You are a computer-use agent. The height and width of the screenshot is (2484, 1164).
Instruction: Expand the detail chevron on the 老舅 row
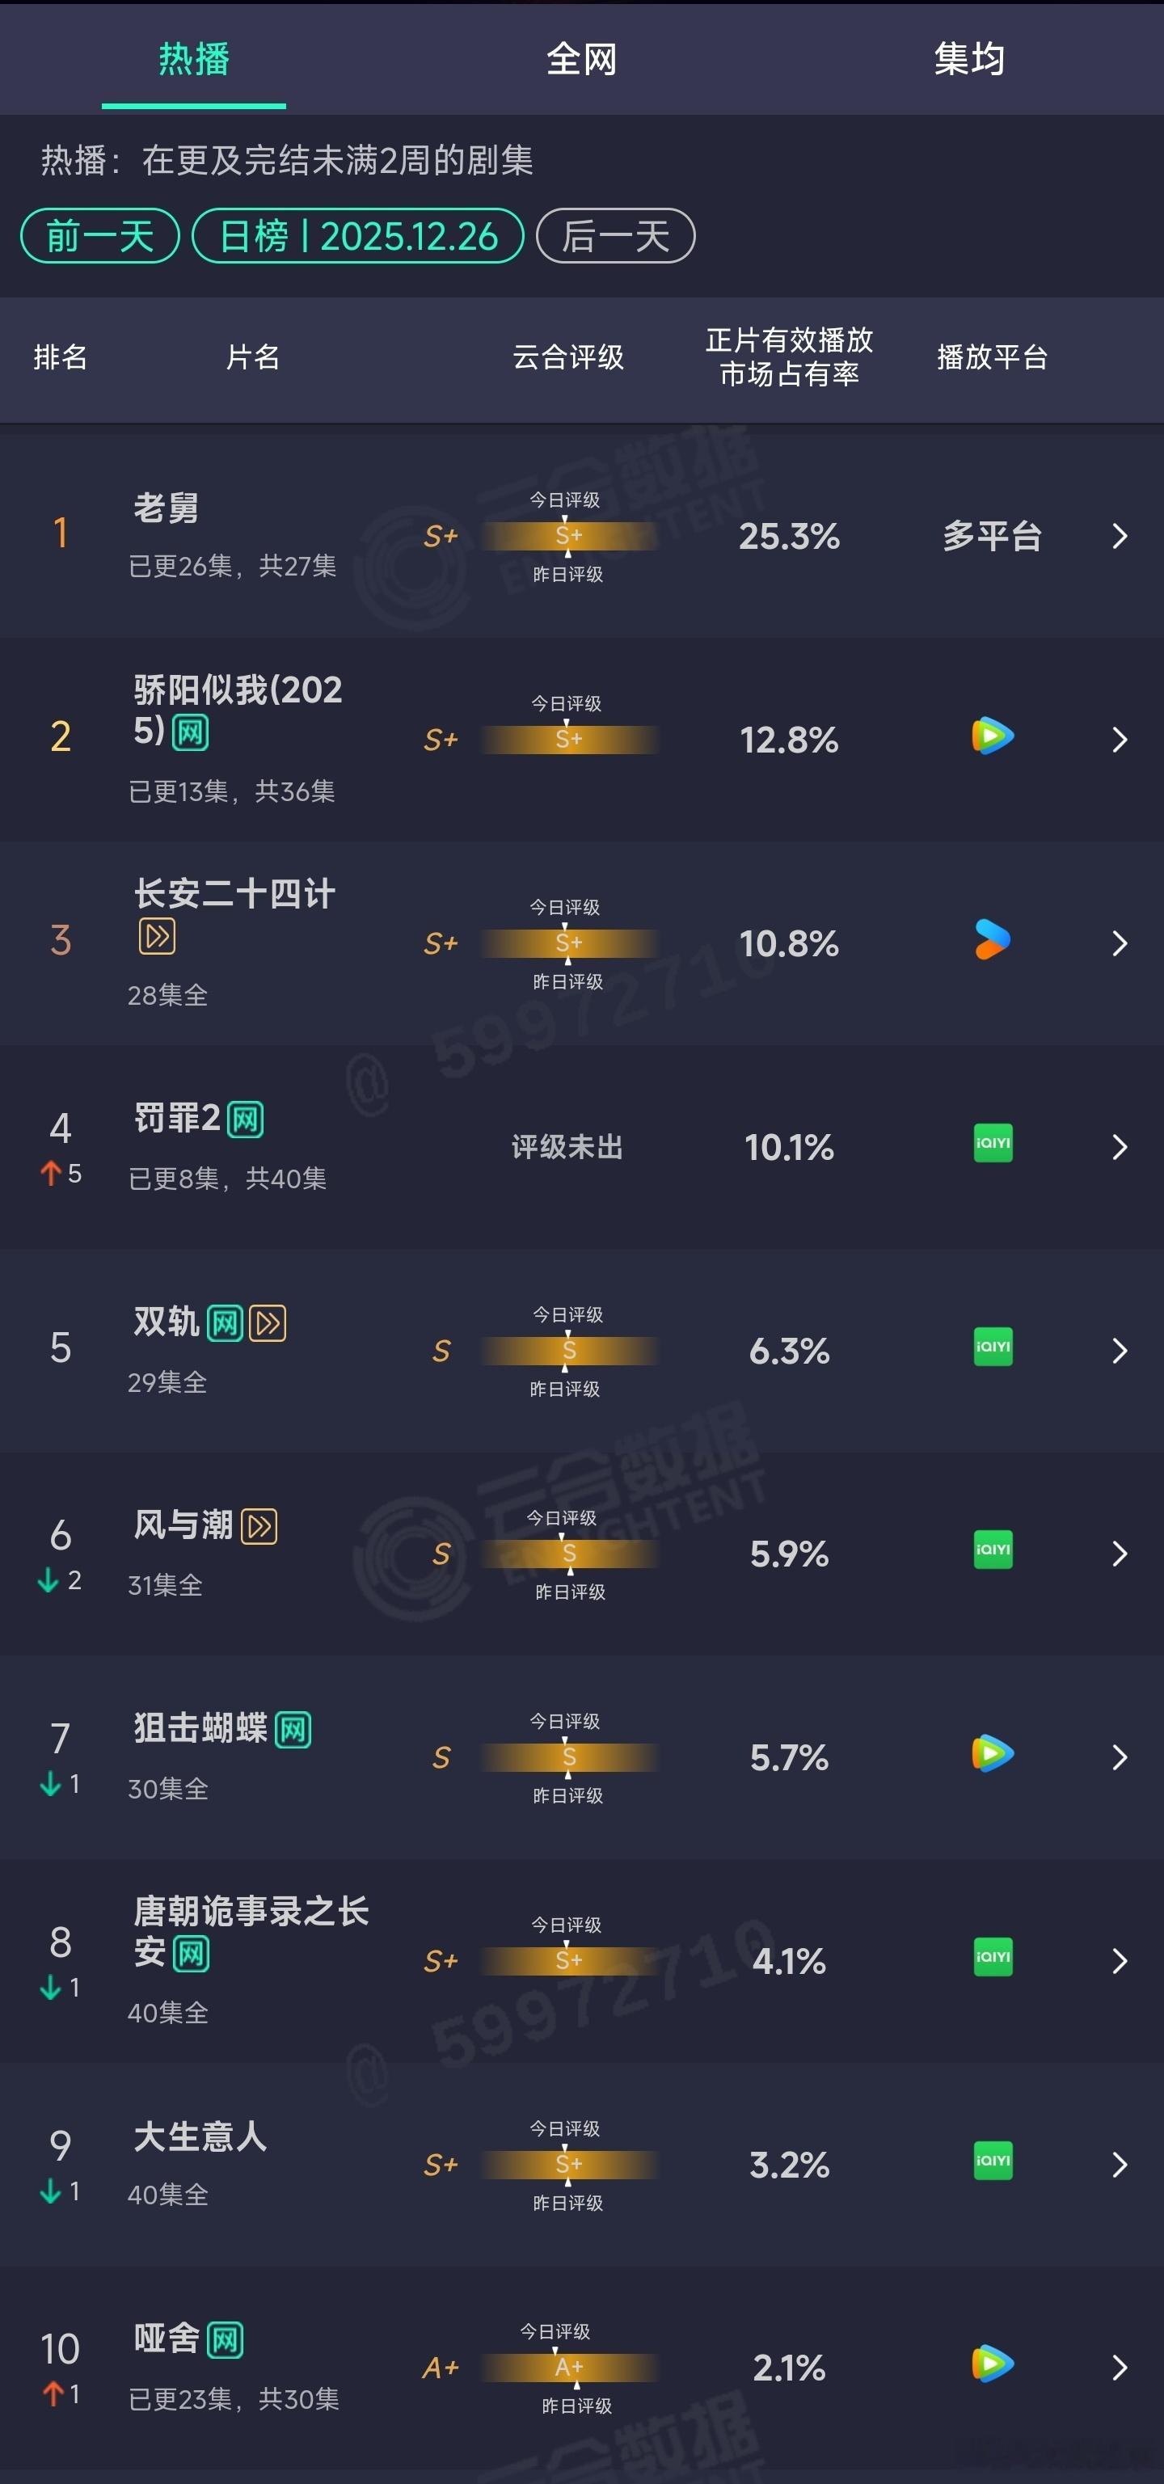[1120, 536]
